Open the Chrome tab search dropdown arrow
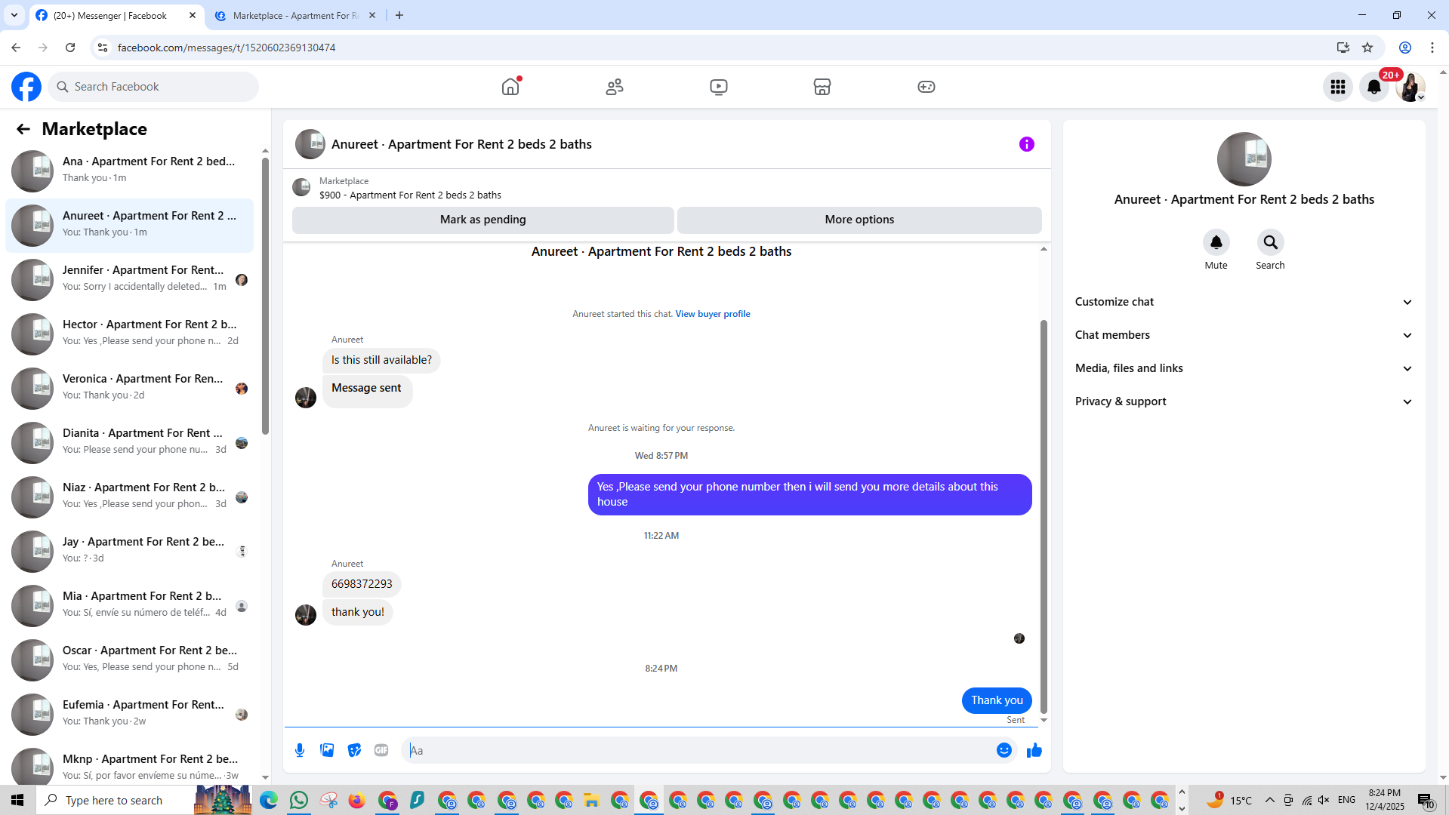Image resolution: width=1449 pixels, height=815 pixels. pyautogui.click(x=14, y=15)
